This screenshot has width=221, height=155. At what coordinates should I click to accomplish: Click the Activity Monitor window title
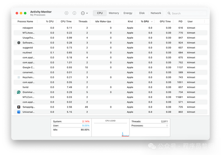coord(41,12)
